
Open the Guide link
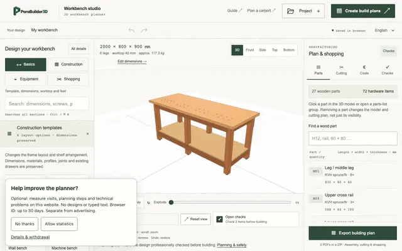(x=234, y=11)
